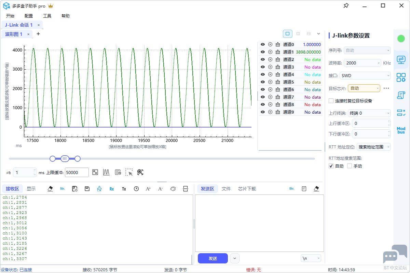Toggle Str. mode in the receive toolbar
The height and width of the screenshot is (273, 410).
(62, 189)
